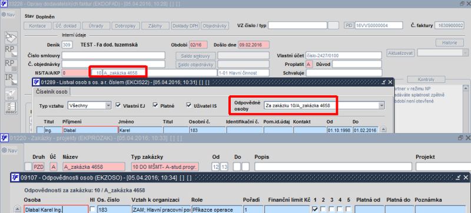Click the restore icon of window 01220
This screenshot has width=471, height=213.
click(x=460, y=138)
